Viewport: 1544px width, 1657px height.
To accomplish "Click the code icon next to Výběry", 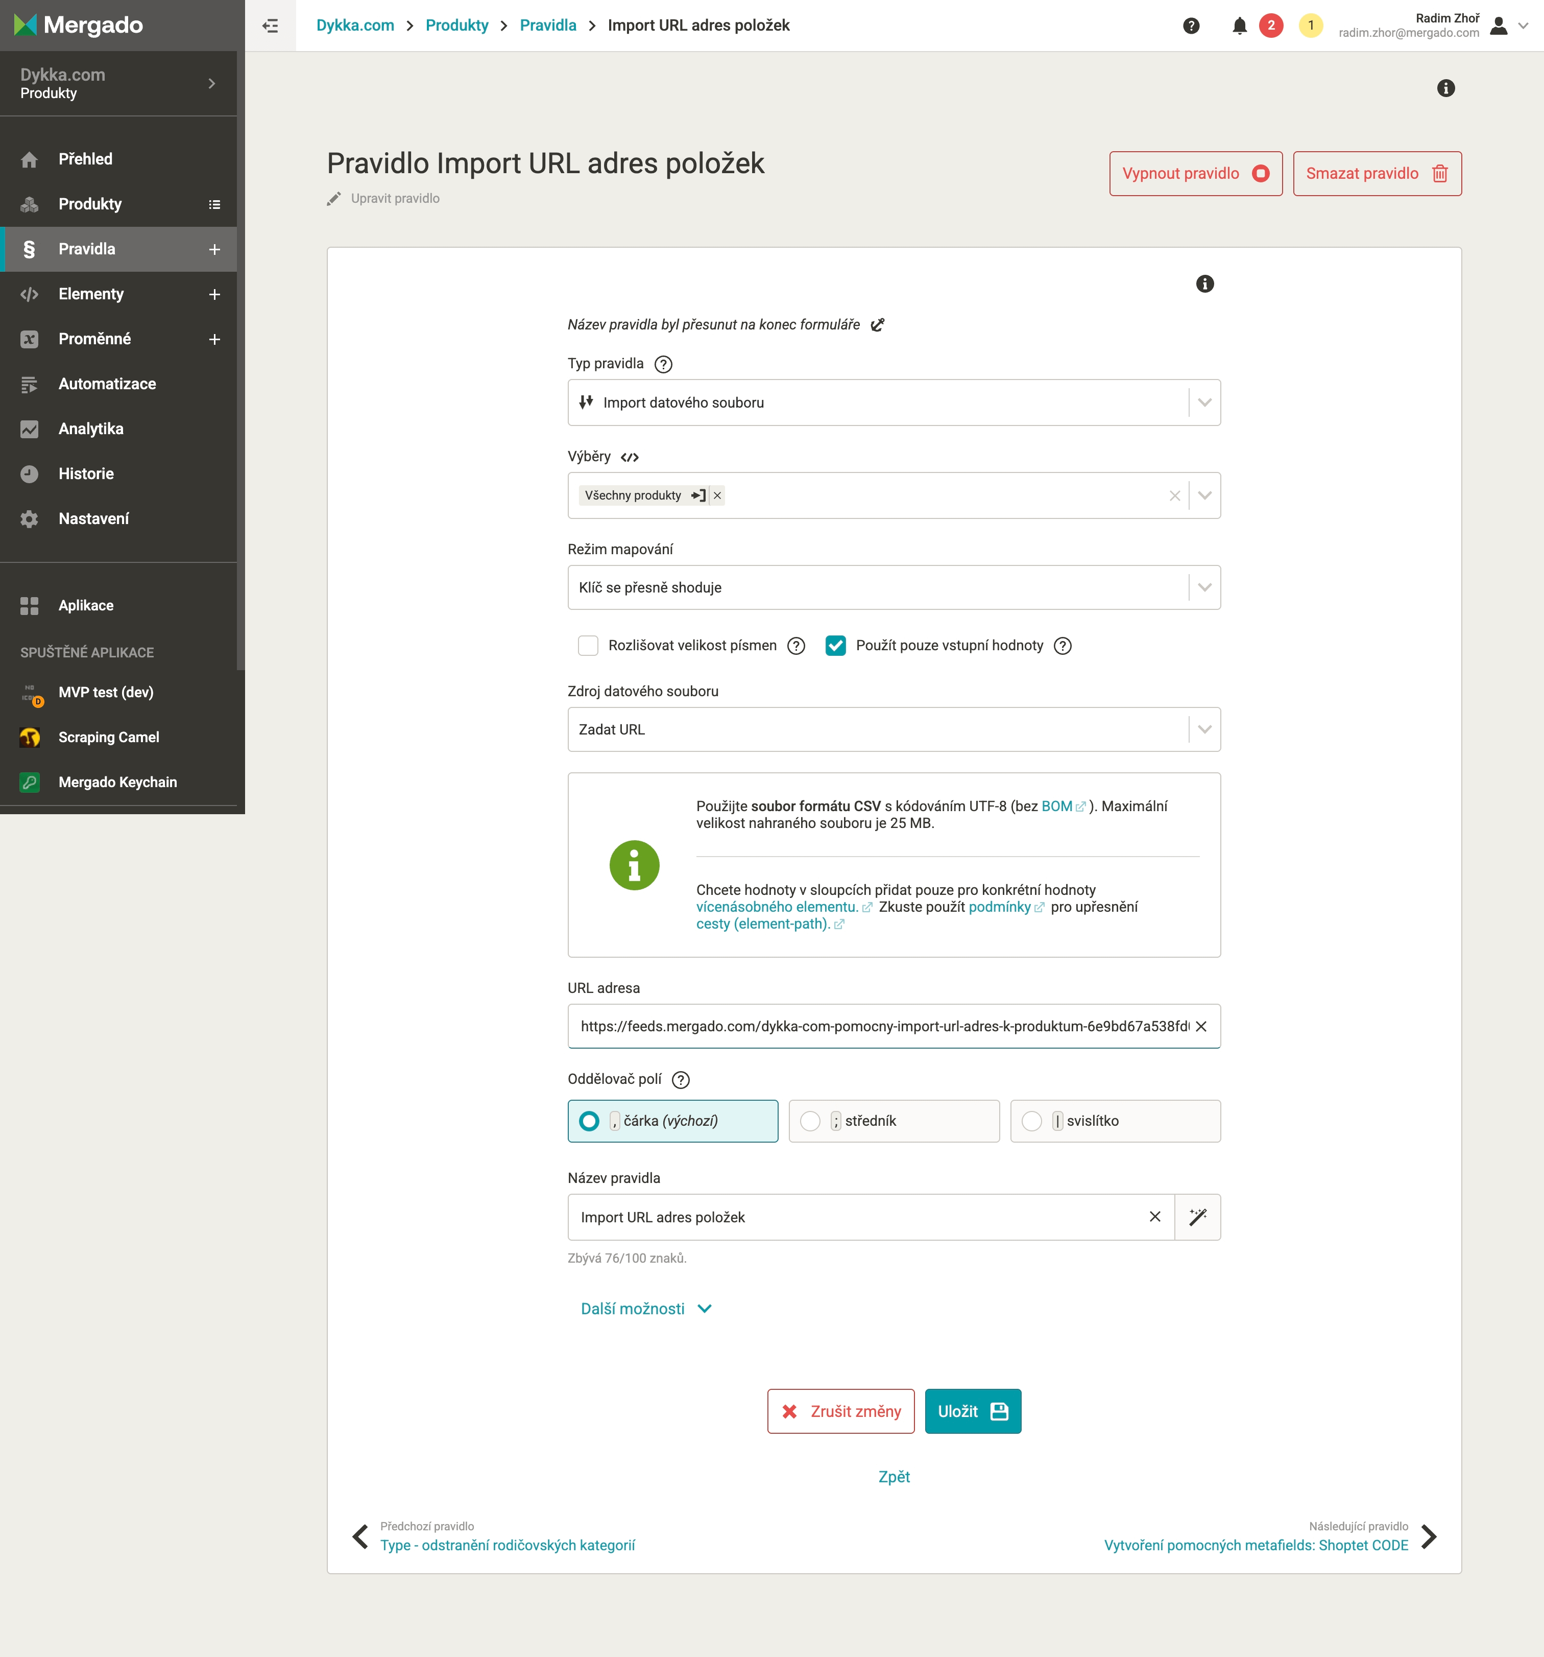I will point(630,457).
